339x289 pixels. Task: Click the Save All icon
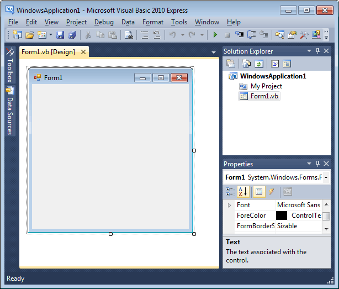pyautogui.click(x=72, y=35)
